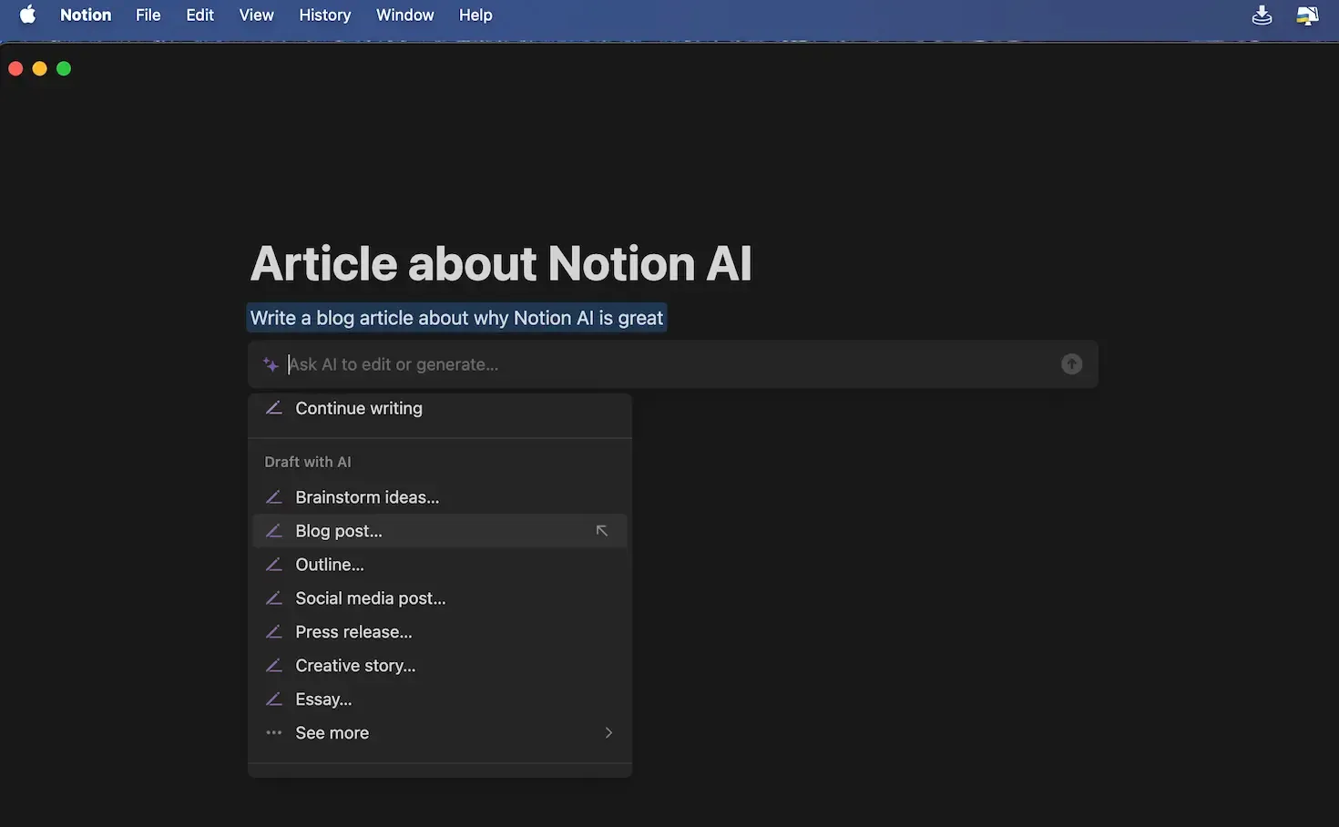Click the arrow icon on Blog post row
The image size is (1339, 827).
click(601, 531)
